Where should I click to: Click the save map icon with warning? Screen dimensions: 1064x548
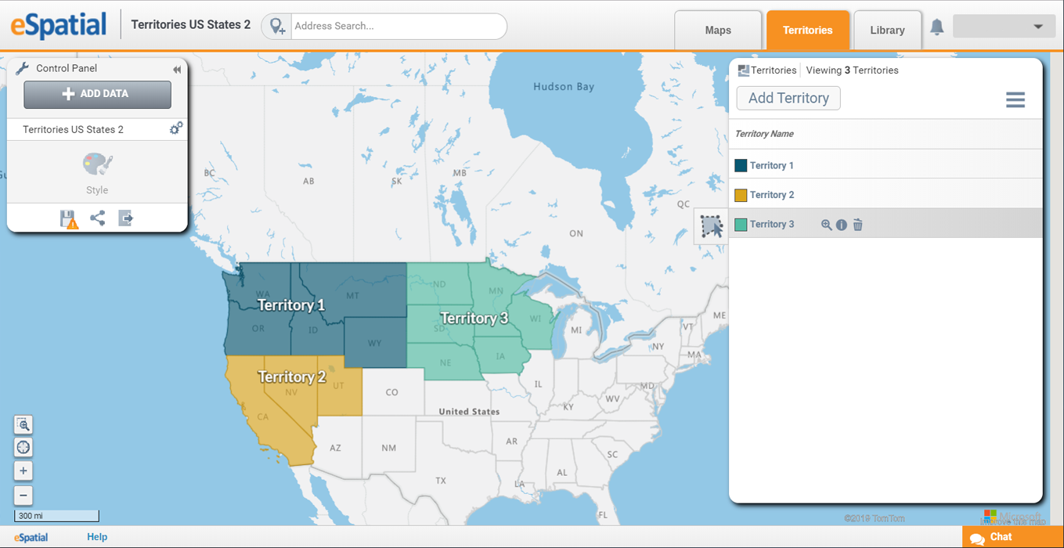(69, 218)
